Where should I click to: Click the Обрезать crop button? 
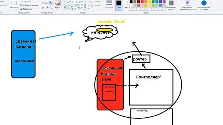[x=25, y=2]
